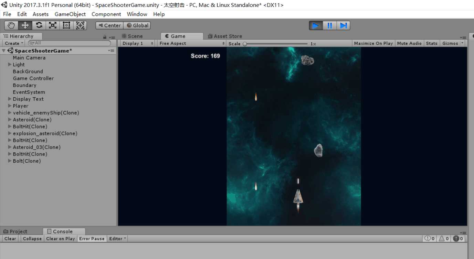The width and height of the screenshot is (474, 259).
Task: Toggle the Center pivot mode button
Action: point(109,25)
